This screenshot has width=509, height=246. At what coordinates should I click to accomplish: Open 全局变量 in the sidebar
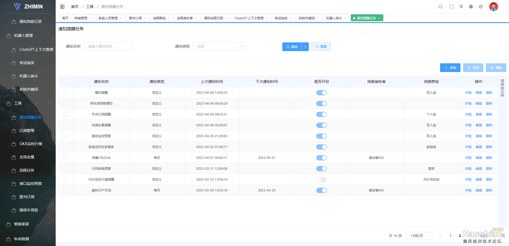tap(27, 157)
